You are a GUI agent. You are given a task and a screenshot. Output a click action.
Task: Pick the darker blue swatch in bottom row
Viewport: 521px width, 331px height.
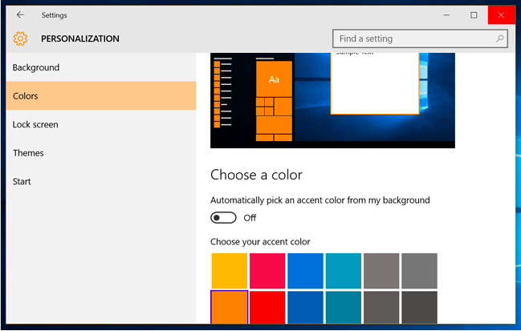click(305, 308)
